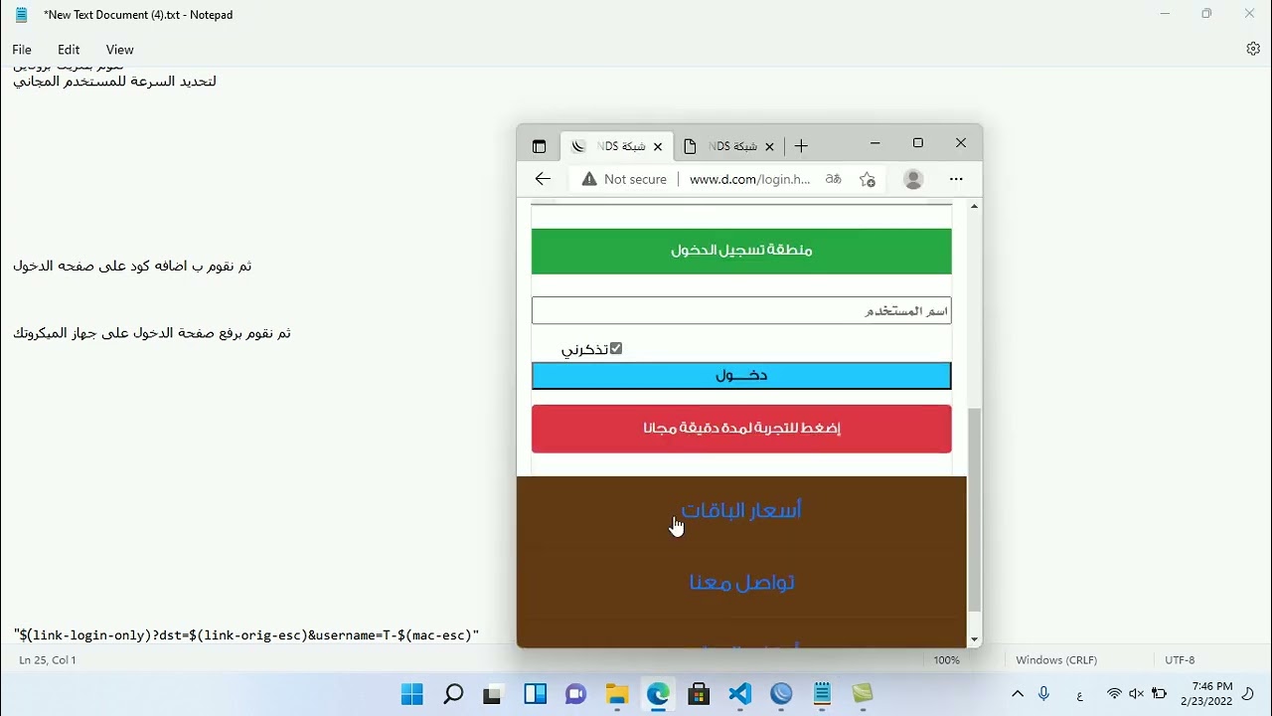Click the username input field on login page
Screen dimensions: 1272x716
[741, 310]
